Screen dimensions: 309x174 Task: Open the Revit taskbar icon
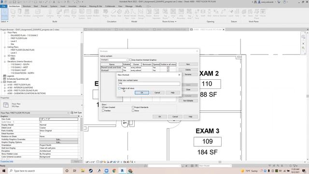122,171
